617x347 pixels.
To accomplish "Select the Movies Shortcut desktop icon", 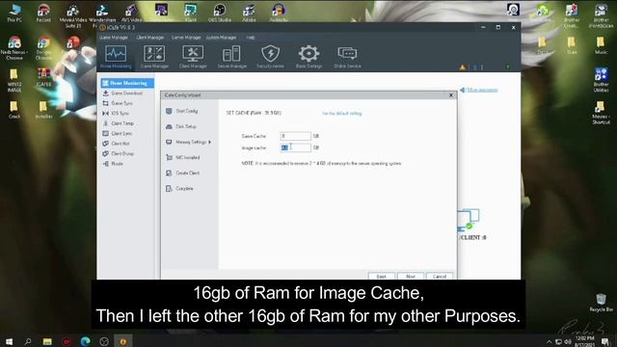I will (x=601, y=113).
